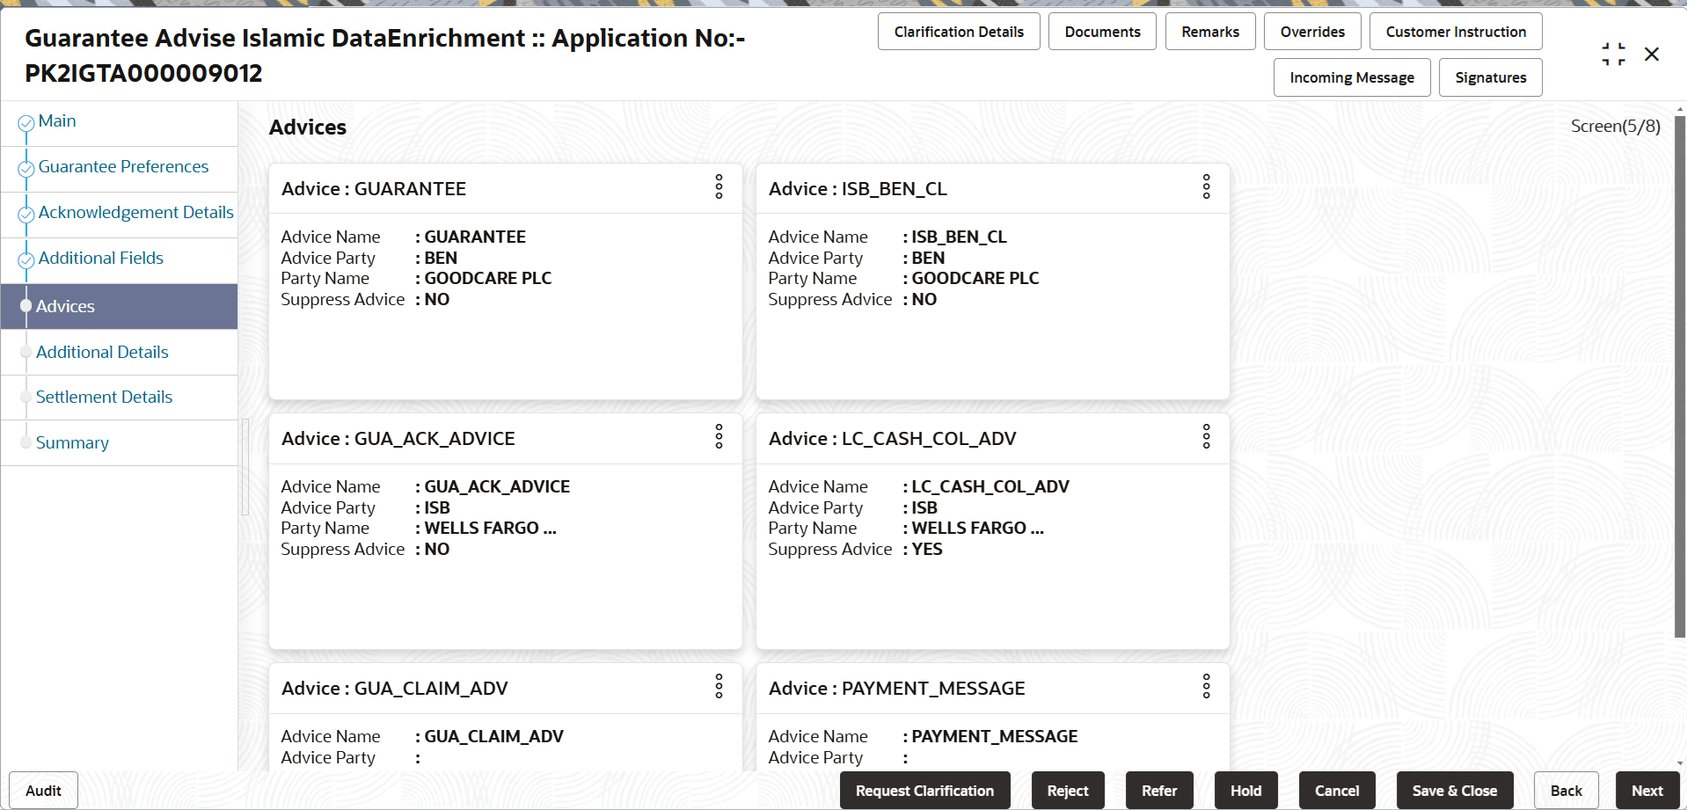Open the PAYMENT_MESSAGE advice kebab menu
The image size is (1687, 810).
[1206, 686]
